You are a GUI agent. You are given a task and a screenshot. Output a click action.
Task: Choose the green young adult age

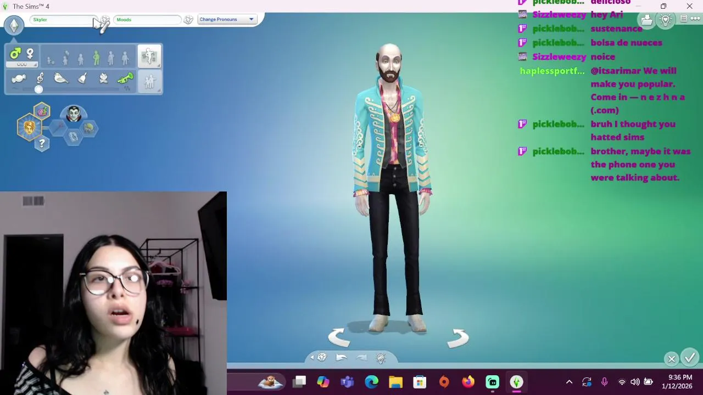tap(96, 57)
